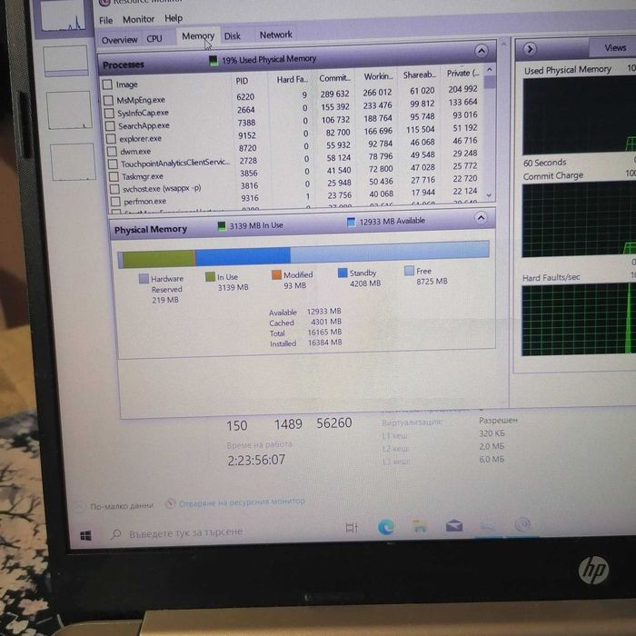Check the svchost.exe (wsappx -p) checkbox
Screen dimensions: 636x636
click(114, 189)
